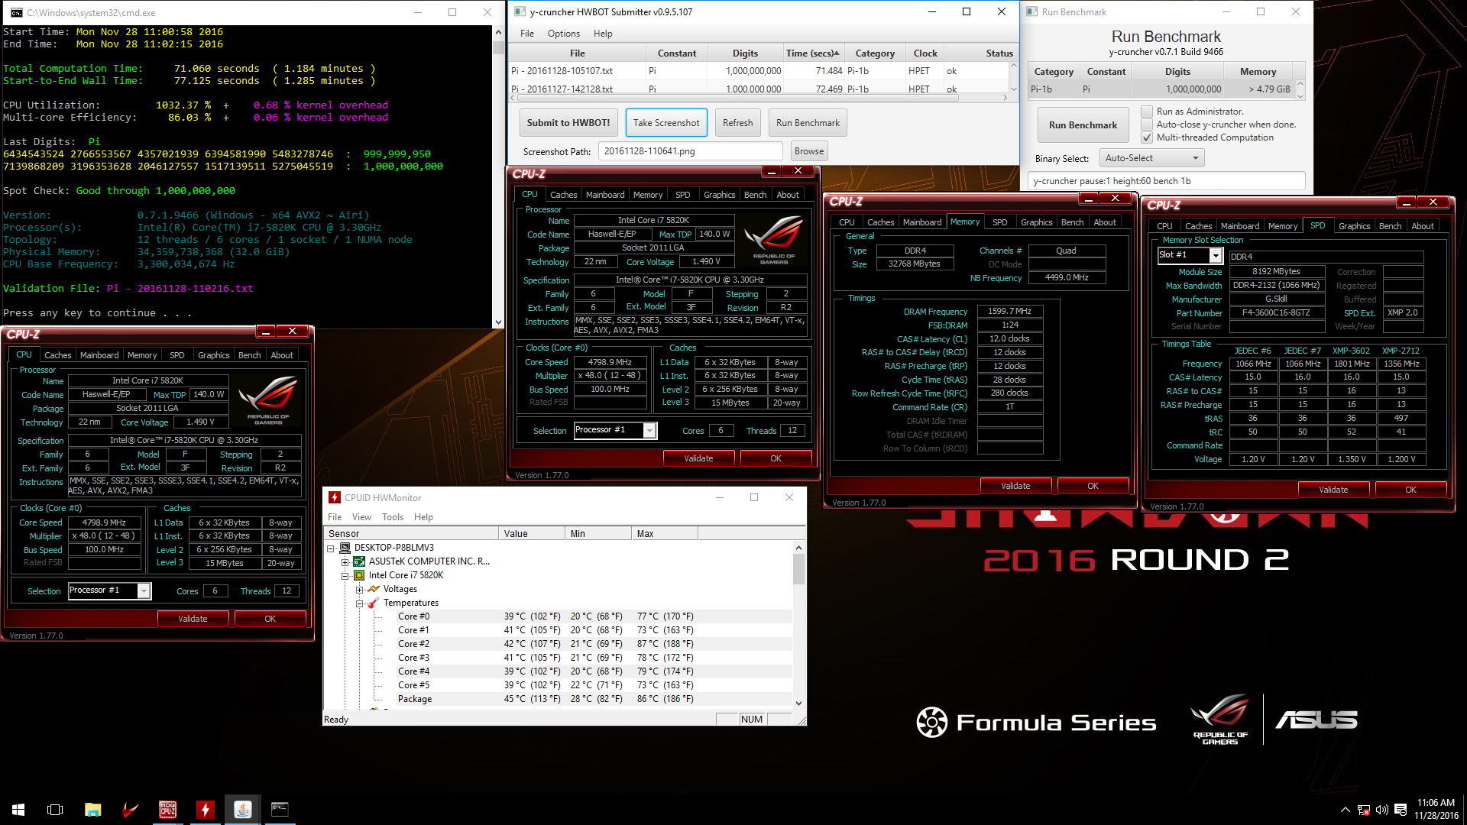
Task: Select the Pi - 20161128-105107.txt file row
Action: (758, 71)
